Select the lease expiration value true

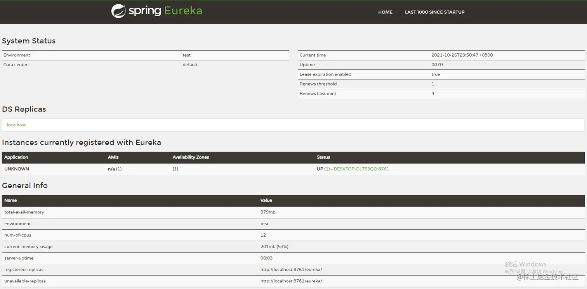click(436, 74)
